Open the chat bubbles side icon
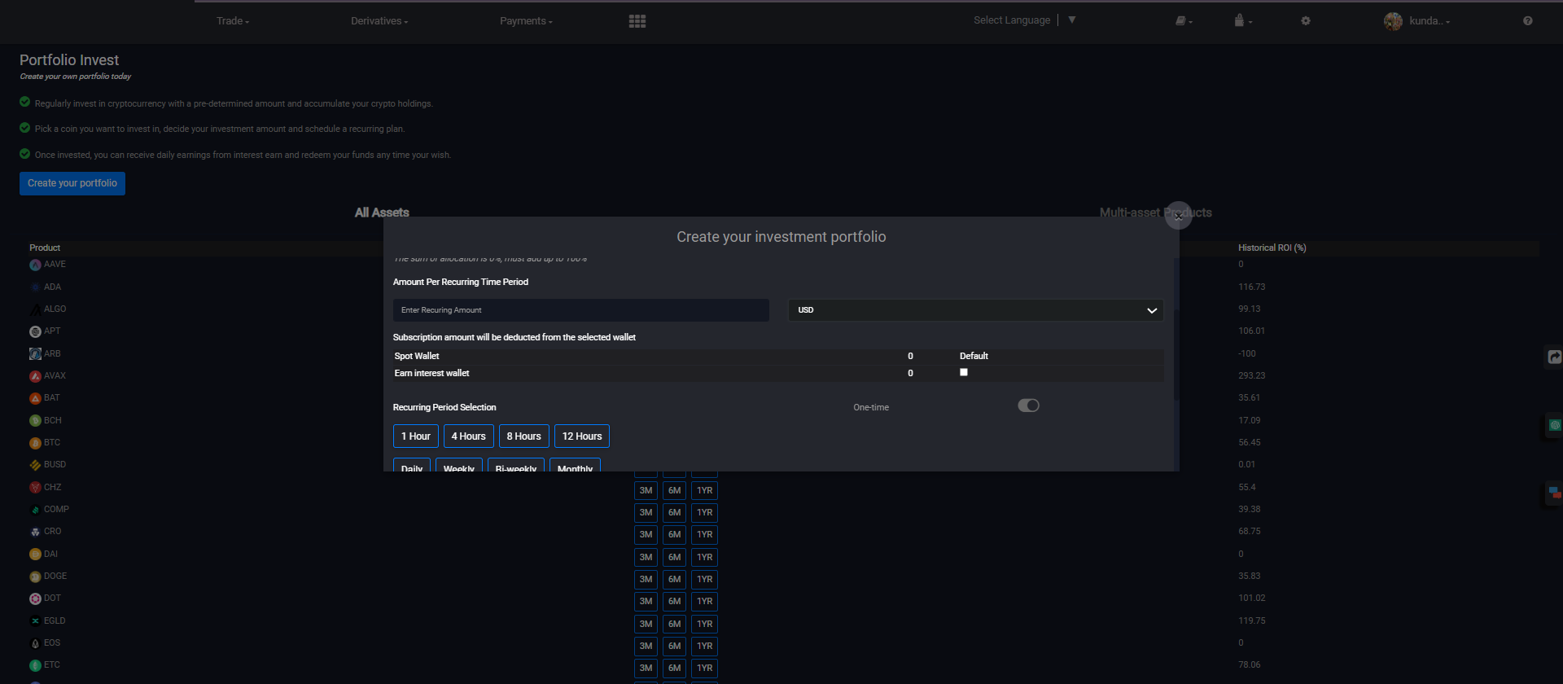The height and width of the screenshot is (684, 1563). [1554, 493]
